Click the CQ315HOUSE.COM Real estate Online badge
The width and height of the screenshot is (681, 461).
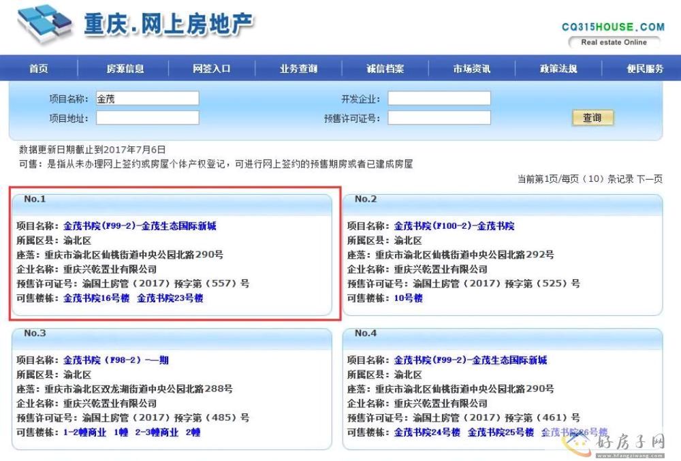tap(612, 34)
